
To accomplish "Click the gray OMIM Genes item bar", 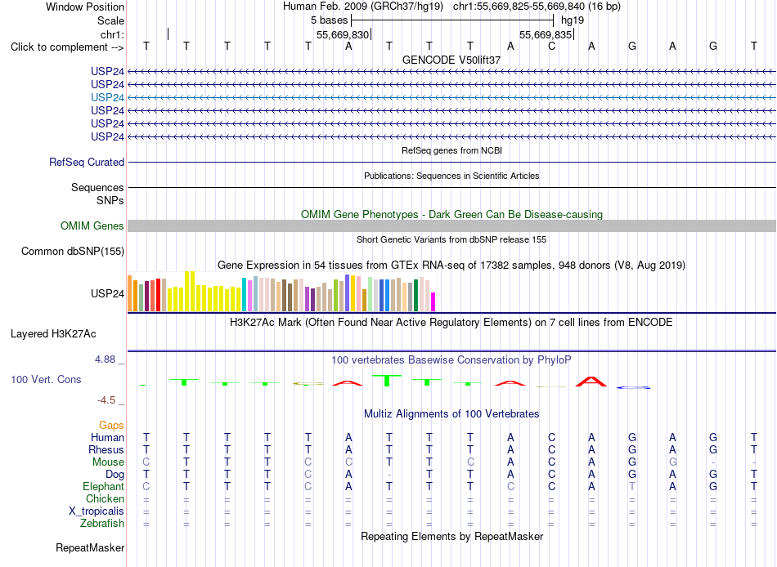I will [x=451, y=225].
